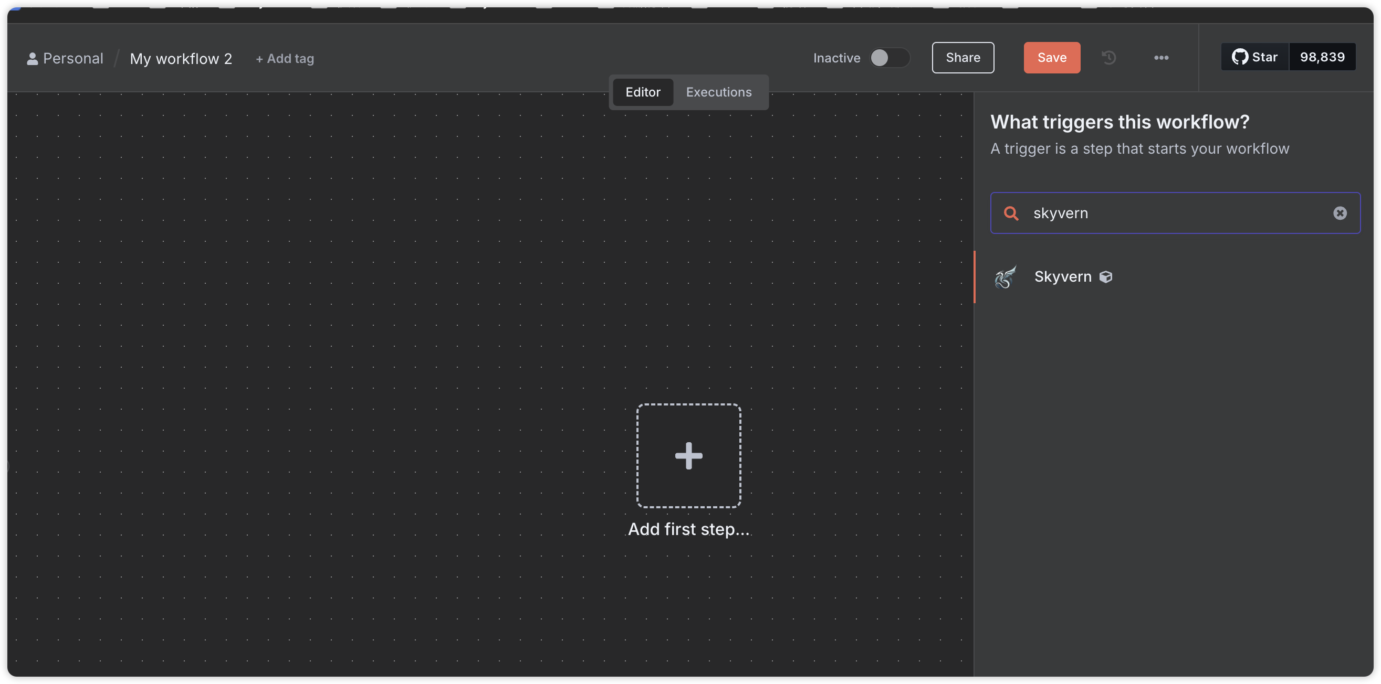Viewport: 1381px width, 684px height.
Task: Select the Editor tab
Action: click(x=642, y=92)
